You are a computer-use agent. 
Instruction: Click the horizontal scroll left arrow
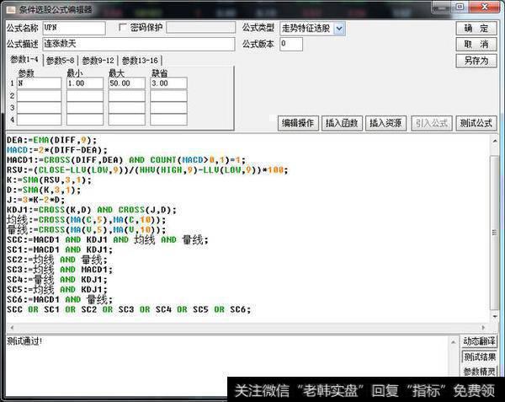[12, 328]
